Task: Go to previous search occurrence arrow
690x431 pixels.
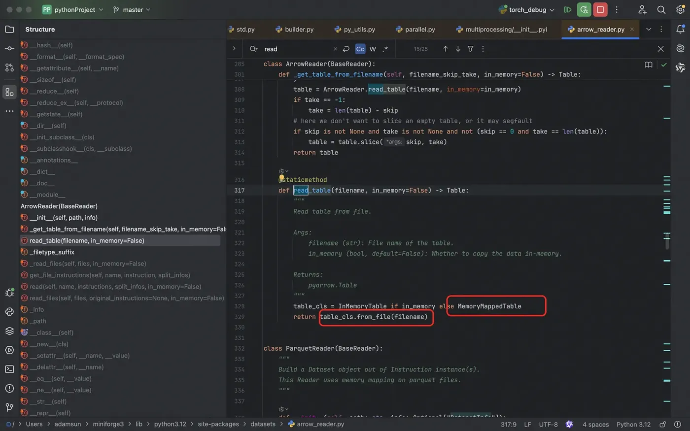Action: 446,49
